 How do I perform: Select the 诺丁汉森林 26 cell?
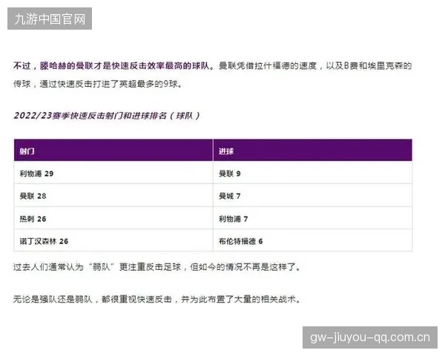[x=113, y=240]
